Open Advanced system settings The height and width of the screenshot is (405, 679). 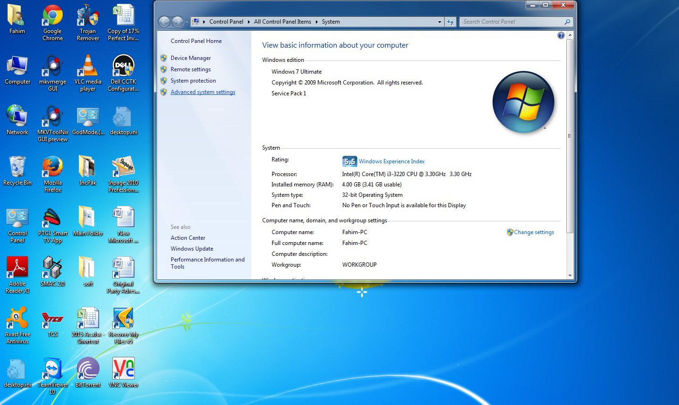click(x=203, y=92)
